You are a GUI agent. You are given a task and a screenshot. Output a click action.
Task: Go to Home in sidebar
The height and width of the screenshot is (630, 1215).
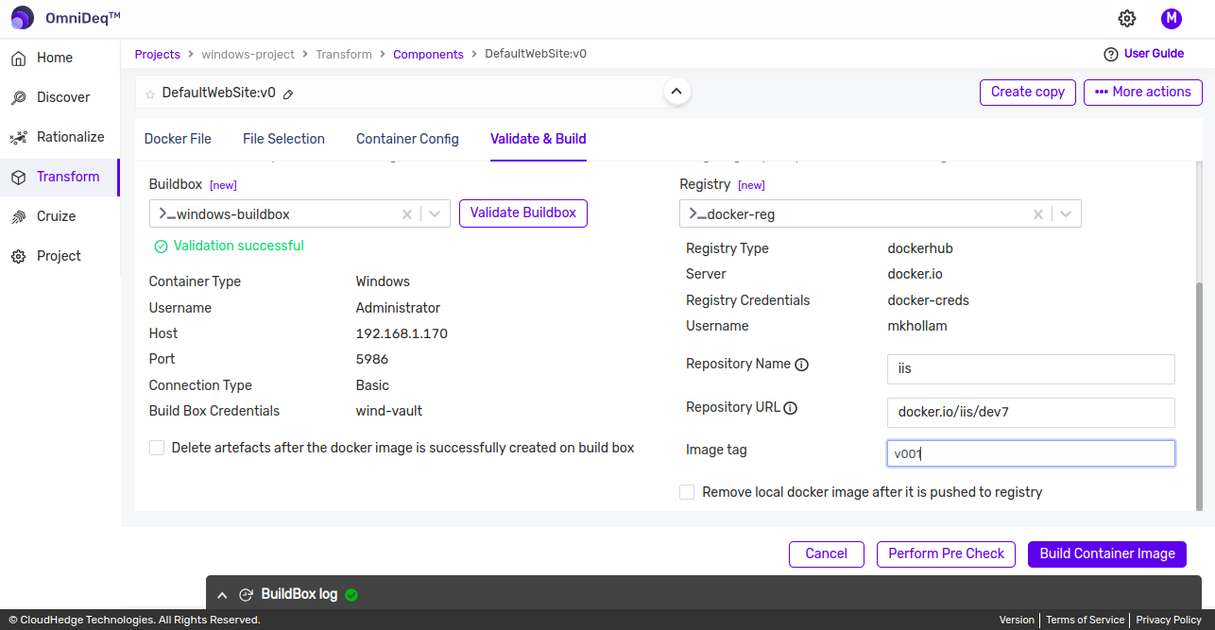click(x=55, y=58)
